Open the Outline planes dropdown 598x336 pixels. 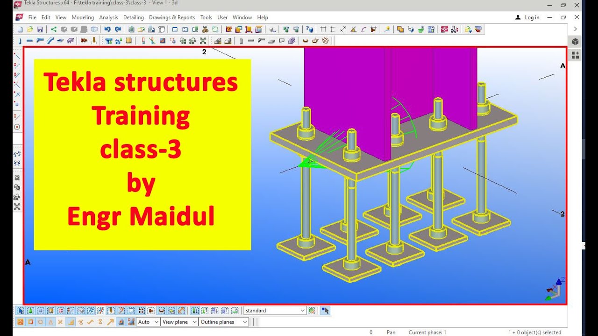click(x=224, y=322)
